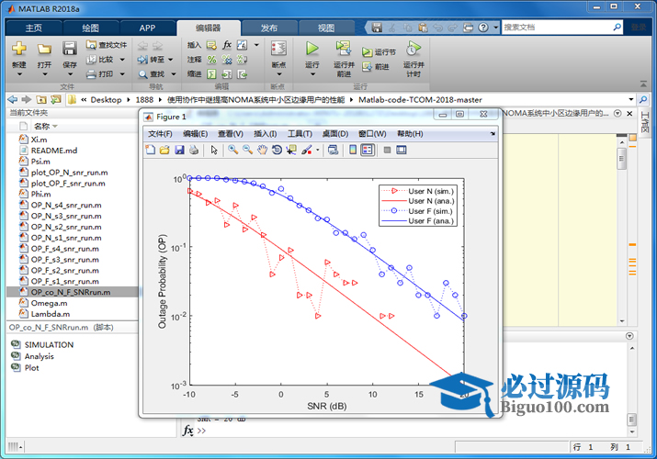
Task: Switch to the View (视图) tab
Action: [326, 28]
